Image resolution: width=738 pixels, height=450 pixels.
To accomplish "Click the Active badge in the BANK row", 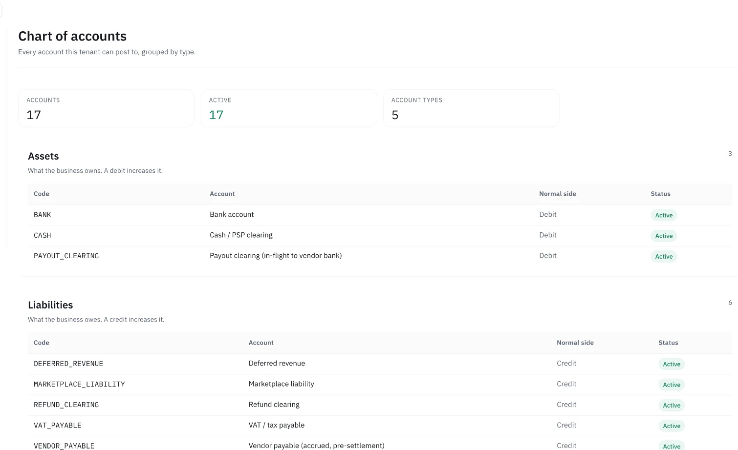I will tap(664, 215).
